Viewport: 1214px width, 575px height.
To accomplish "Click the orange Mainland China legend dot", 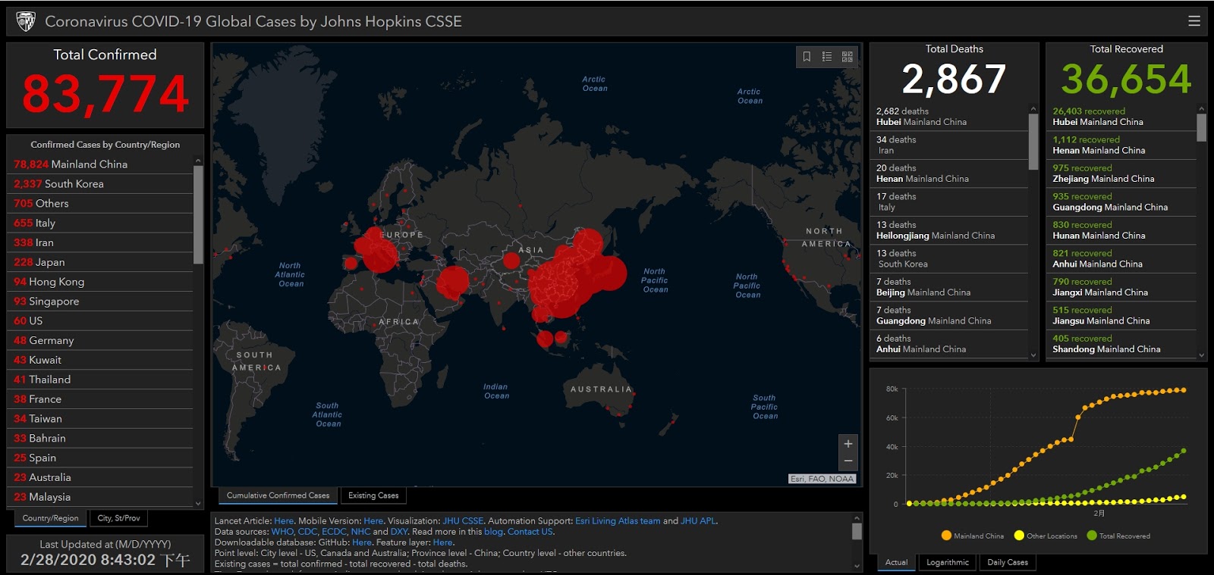I will pyautogui.click(x=946, y=536).
